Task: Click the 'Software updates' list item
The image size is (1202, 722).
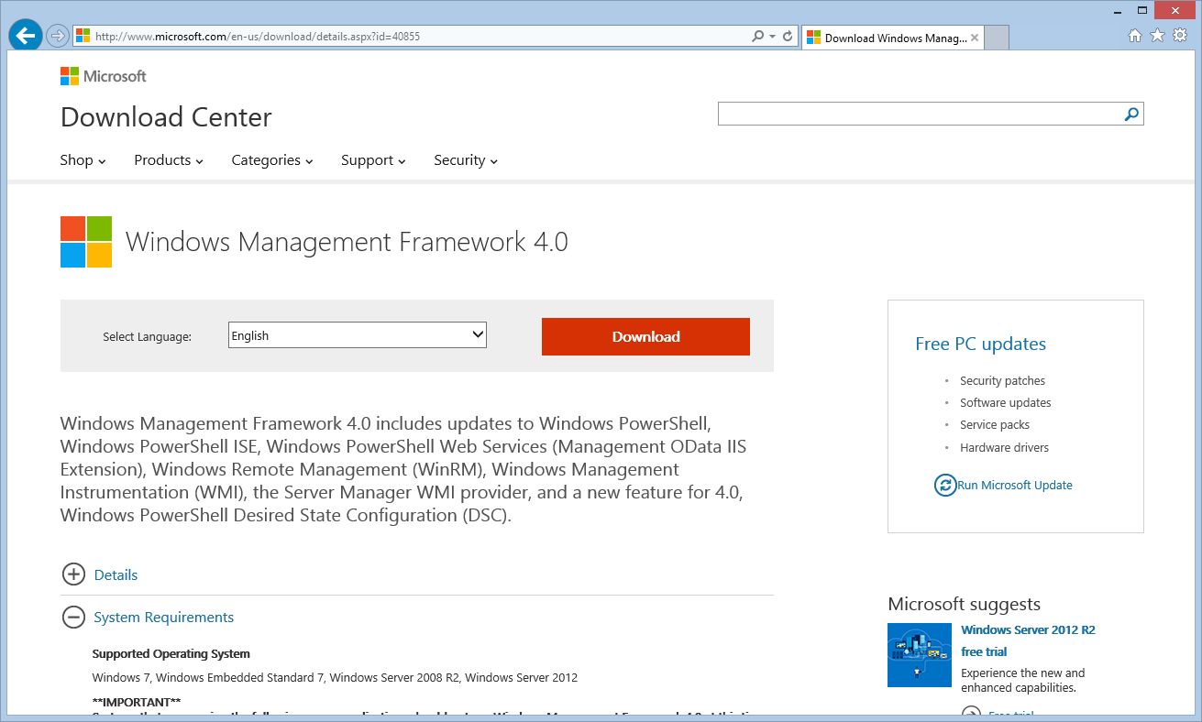Action: [1005, 403]
